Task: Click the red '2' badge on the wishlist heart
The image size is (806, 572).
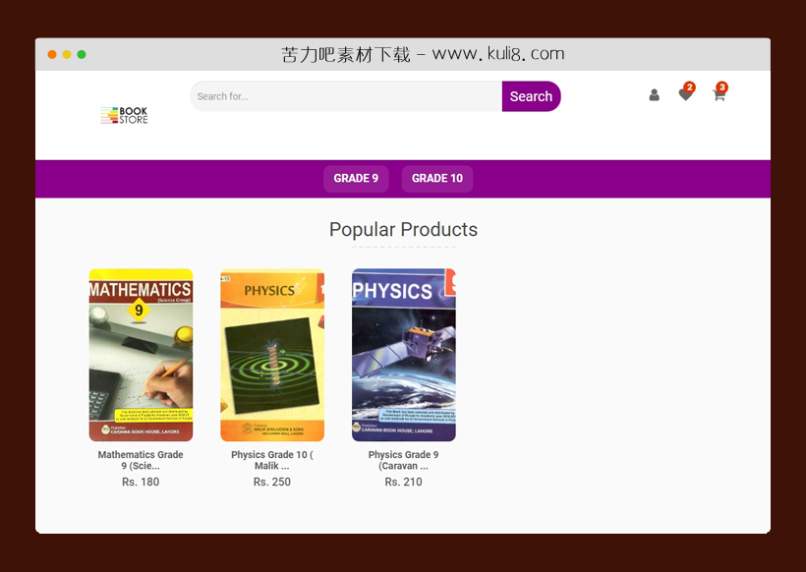Action: pyautogui.click(x=690, y=86)
